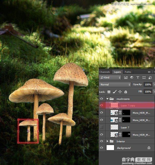The image size is (155, 165).
Task: Click the Lock label
Action: [x=102, y=92]
